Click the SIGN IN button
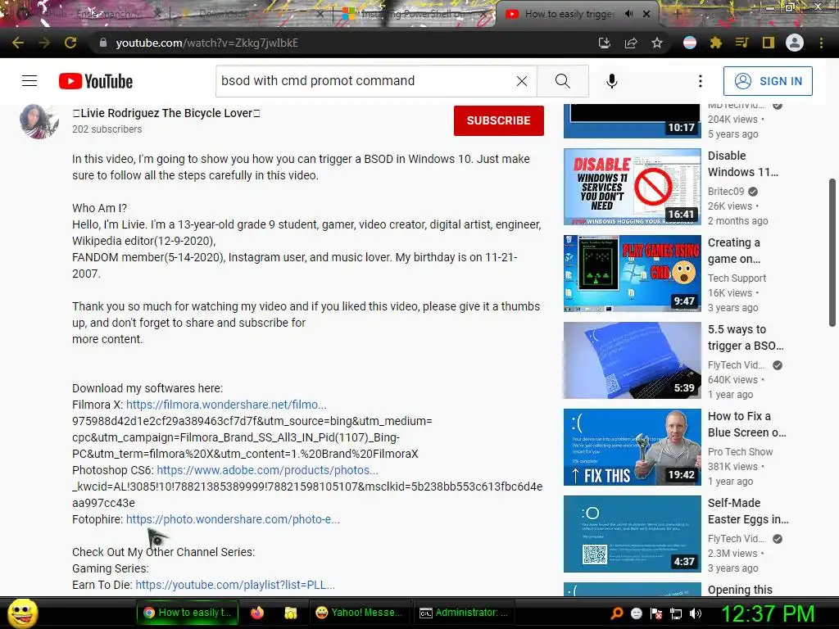Viewport: 839px width, 629px height. [x=768, y=81]
